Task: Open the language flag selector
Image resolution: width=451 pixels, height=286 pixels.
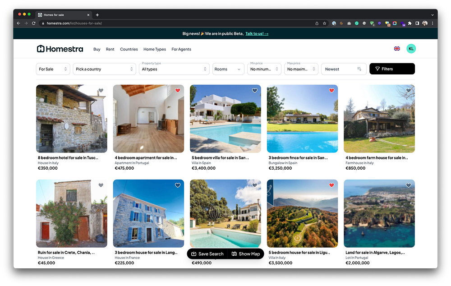Action: pyautogui.click(x=397, y=49)
